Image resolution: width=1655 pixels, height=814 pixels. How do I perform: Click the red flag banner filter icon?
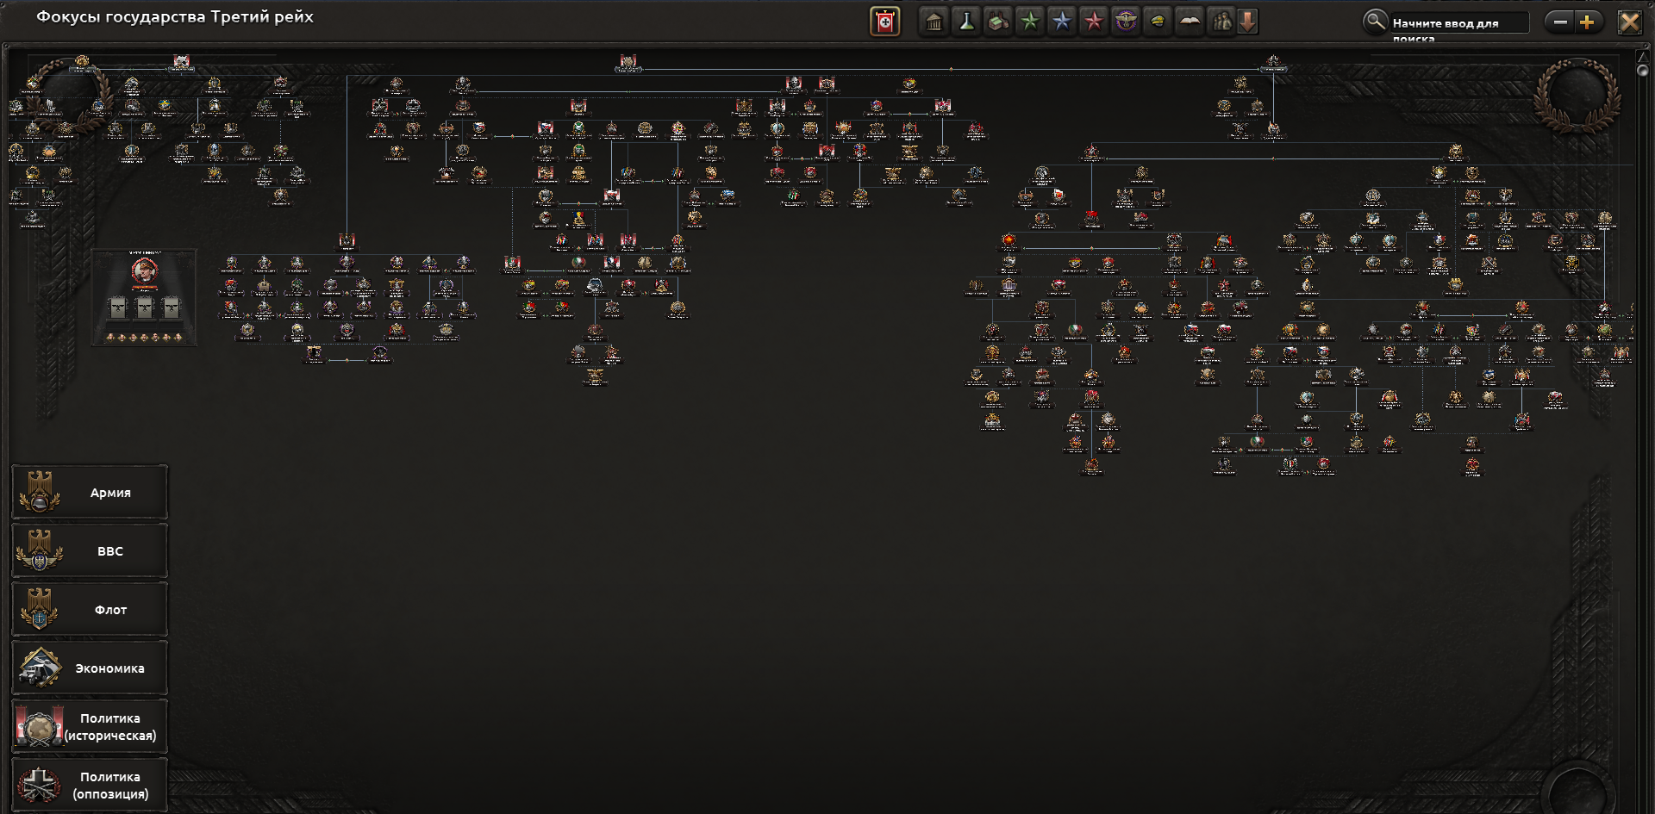(x=884, y=22)
